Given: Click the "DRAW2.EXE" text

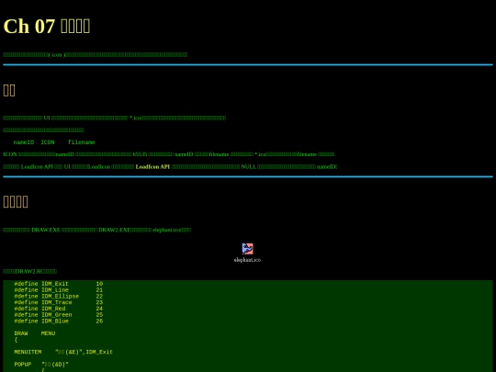Looking at the screenshot, I should 114,230.
